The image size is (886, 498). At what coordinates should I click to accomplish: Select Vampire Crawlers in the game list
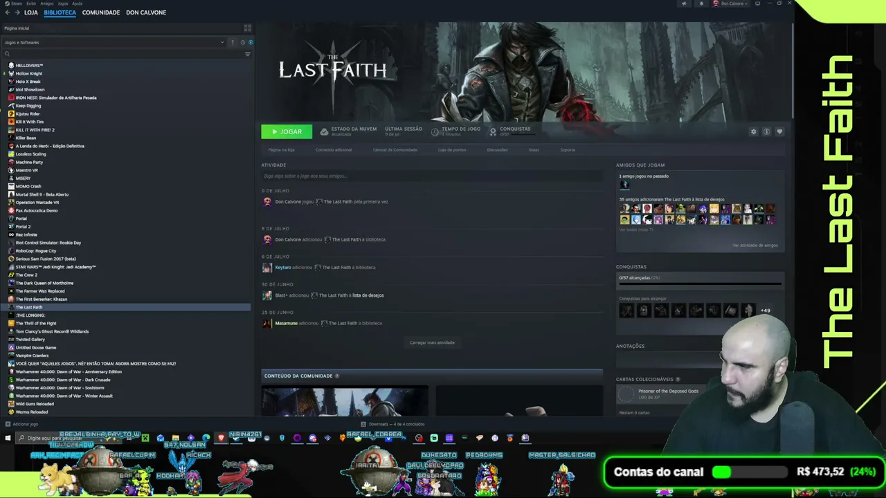click(32, 356)
